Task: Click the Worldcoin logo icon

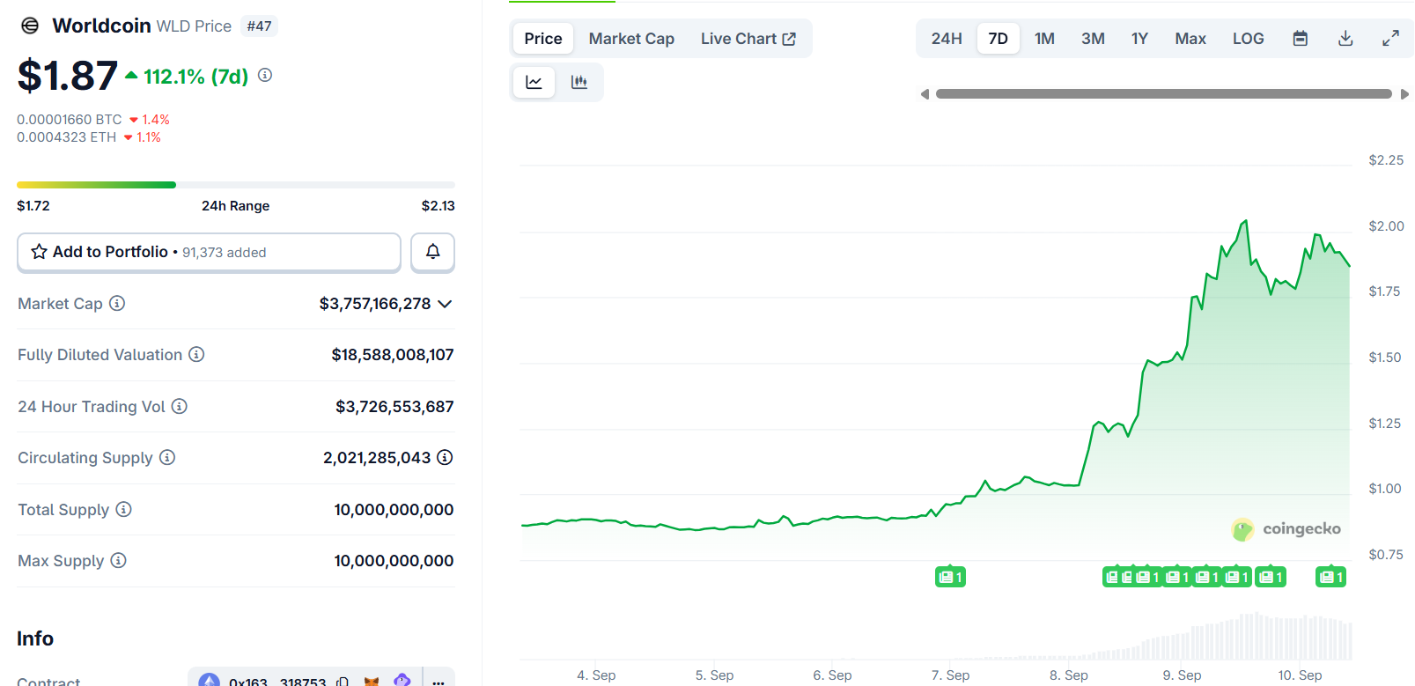Action: tap(30, 26)
